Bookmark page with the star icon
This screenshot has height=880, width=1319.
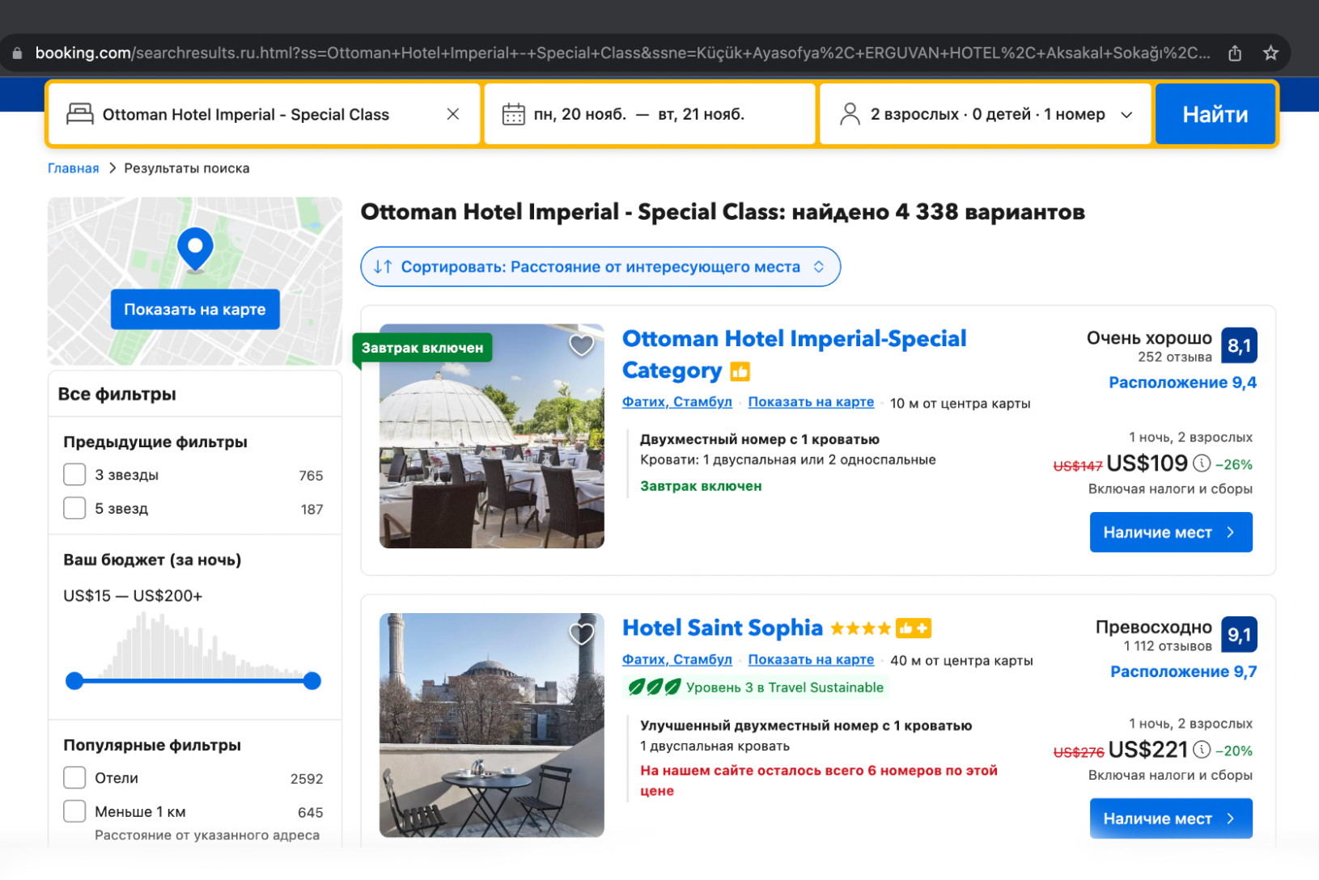click(x=1270, y=53)
